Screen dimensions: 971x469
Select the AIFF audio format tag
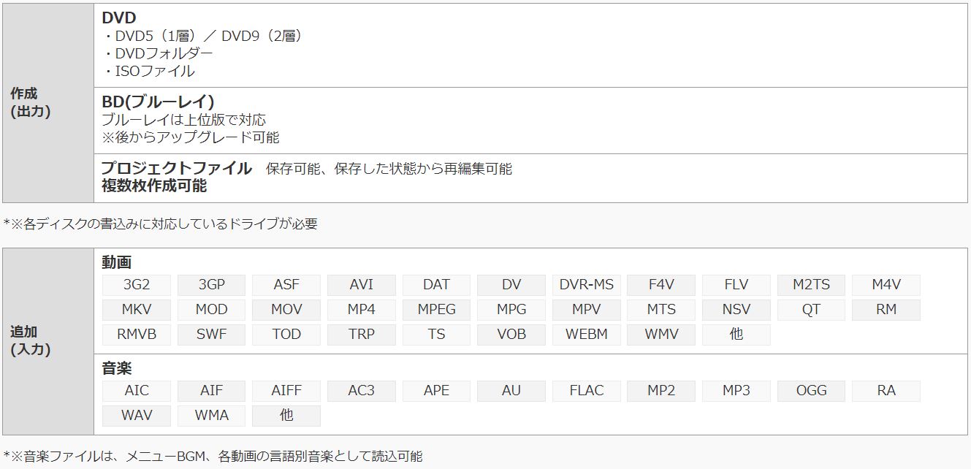(286, 391)
